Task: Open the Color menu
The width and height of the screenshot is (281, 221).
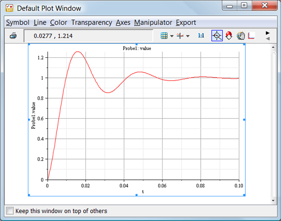Action: (x=58, y=22)
